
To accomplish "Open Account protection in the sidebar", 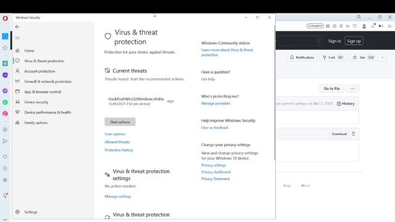I will (39, 72).
